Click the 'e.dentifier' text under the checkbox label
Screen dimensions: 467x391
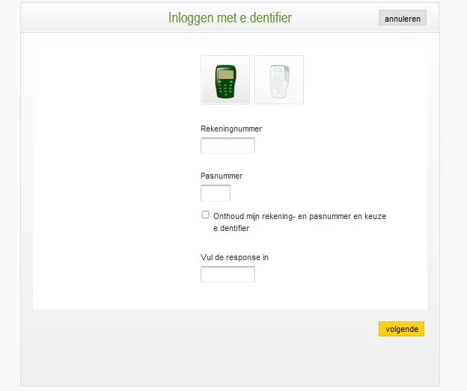point(231,228)
